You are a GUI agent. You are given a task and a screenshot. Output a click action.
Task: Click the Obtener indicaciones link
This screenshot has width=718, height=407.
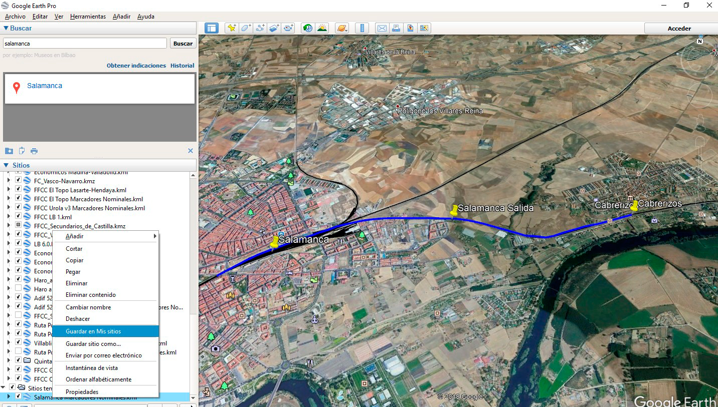click(136, 66)
